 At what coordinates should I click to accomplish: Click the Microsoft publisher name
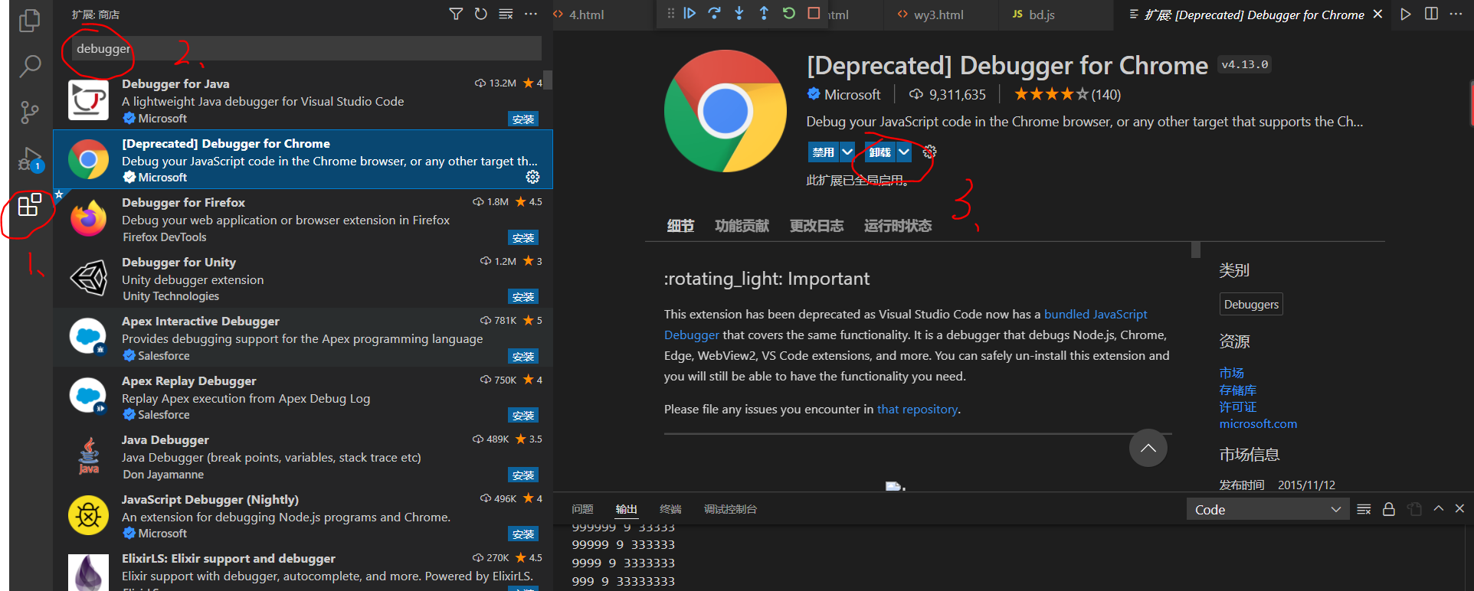(x=852, y=94)
